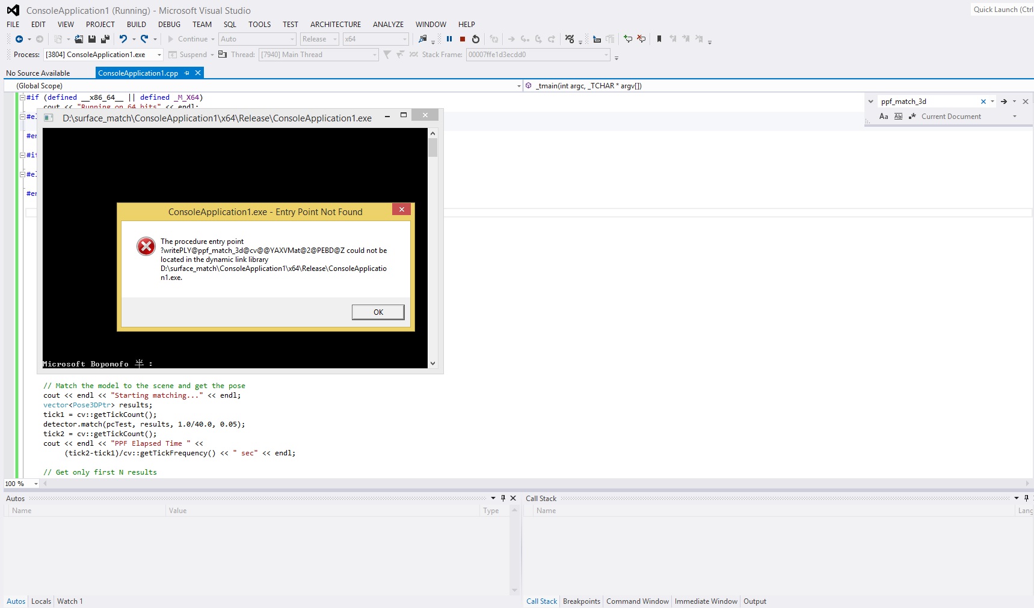Click the Uncomment lines icon

pos(641,39)
